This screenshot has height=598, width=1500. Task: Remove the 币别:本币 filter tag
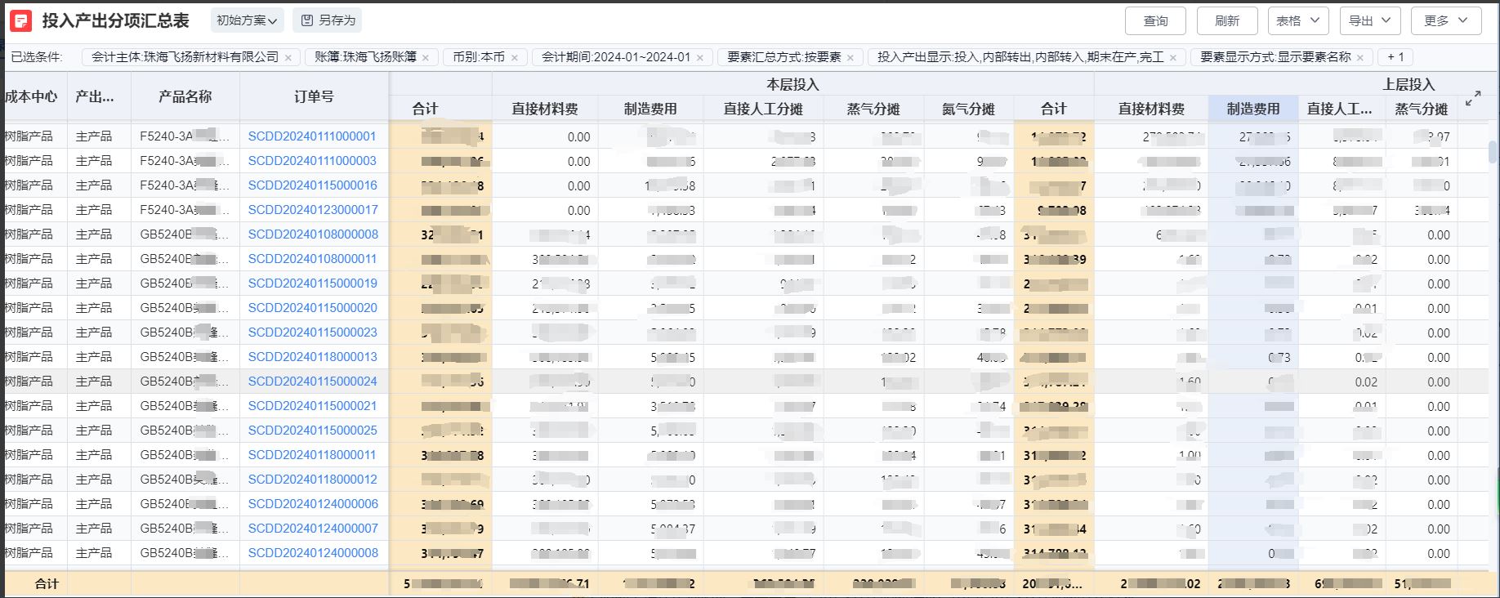click(514, 58)
